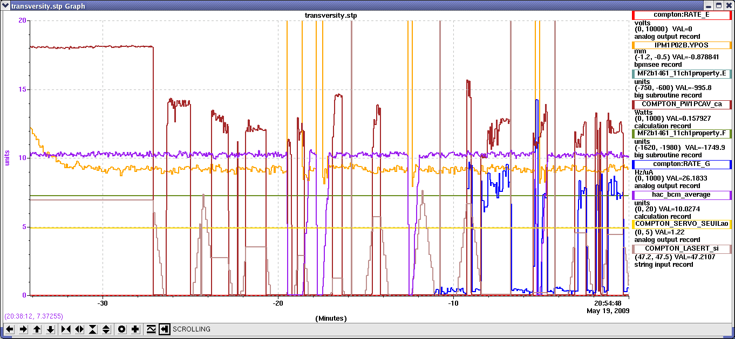Expand the vertical axis with the up-down triangles button
The width and height of the screenshot is (735, 339).
pos(106,329)
